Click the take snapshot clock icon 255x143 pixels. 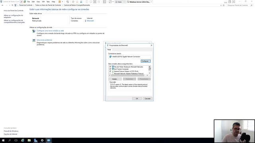(x=73, y=2)
